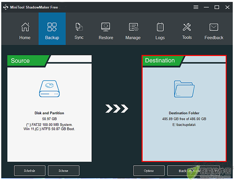Open Sync via its file icon
The height and width of the screenshot is (180, 234).
[x=79, y=27]
